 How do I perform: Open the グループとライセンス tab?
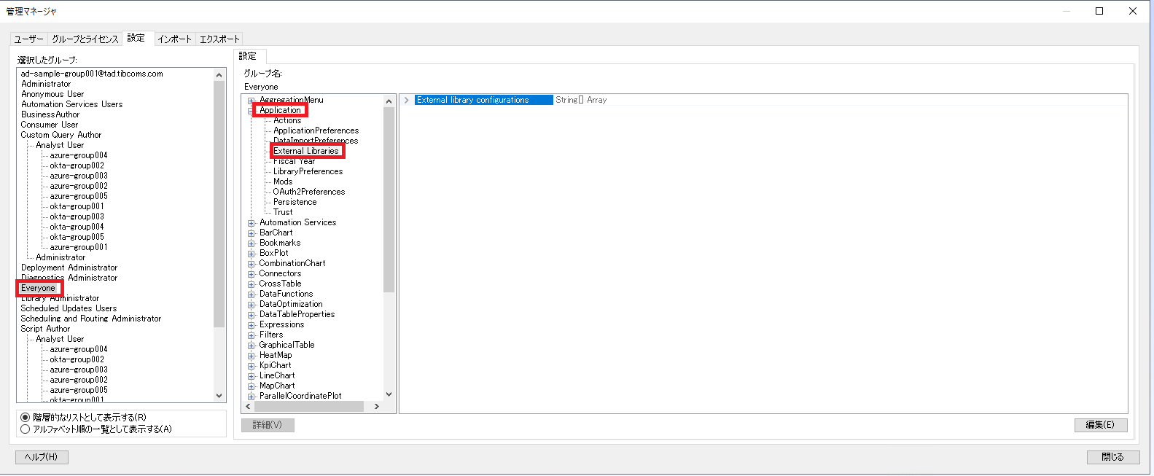pyautogui.click(x=85, y=39)
